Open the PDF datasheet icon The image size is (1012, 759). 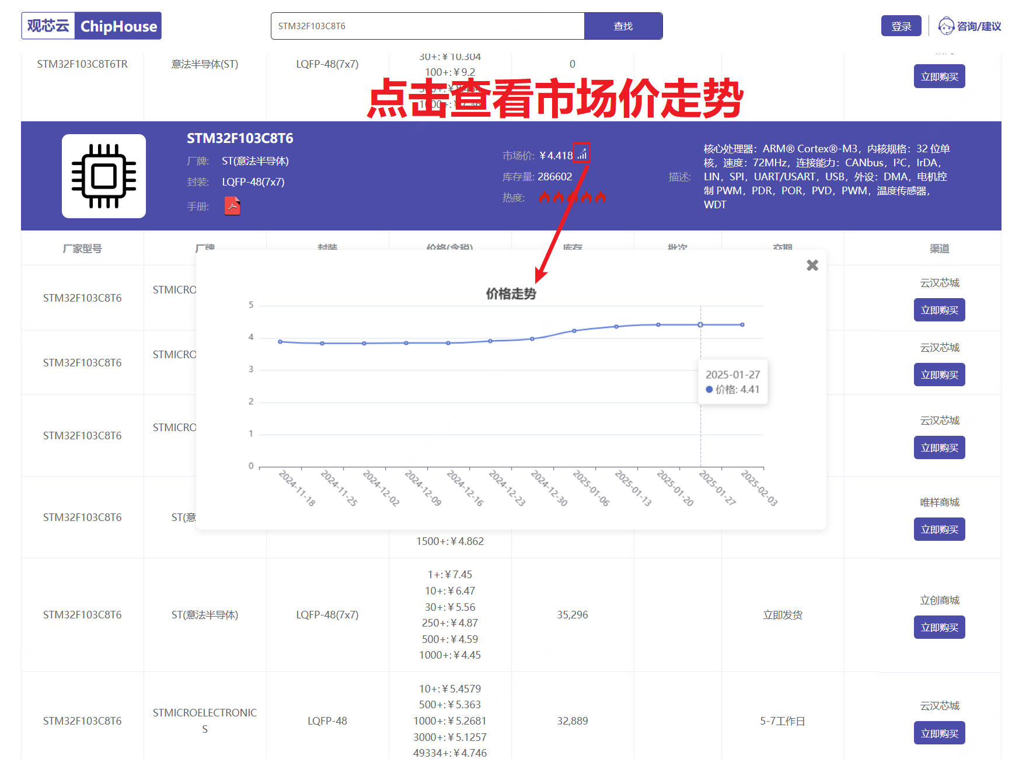(x=232, y=206)
